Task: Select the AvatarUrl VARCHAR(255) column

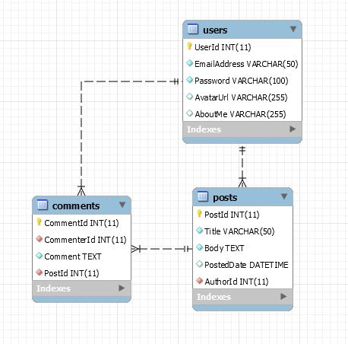Action: 241,97
